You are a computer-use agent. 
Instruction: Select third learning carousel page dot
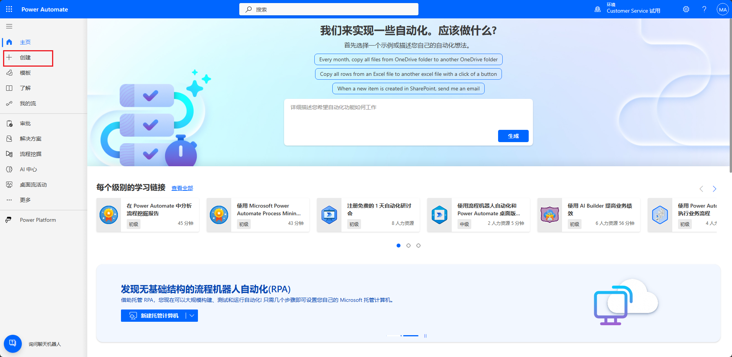418,246
